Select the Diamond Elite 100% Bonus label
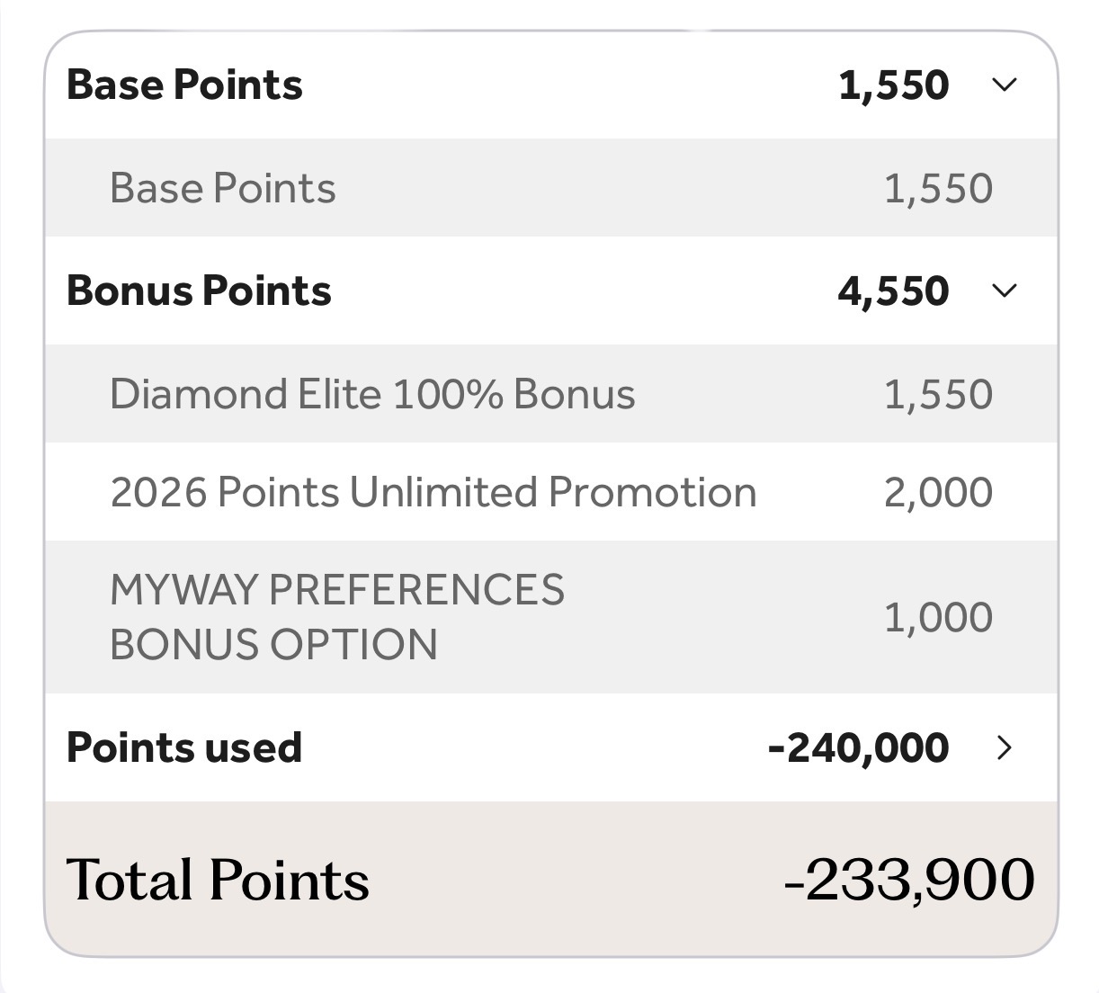1099x993 pixels. tap(372, 394)
